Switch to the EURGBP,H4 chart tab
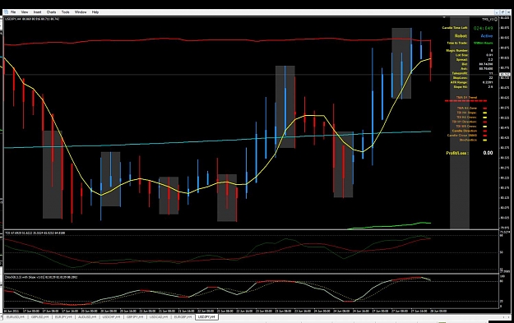The image size is (514, 323). (x=183, y=317)
